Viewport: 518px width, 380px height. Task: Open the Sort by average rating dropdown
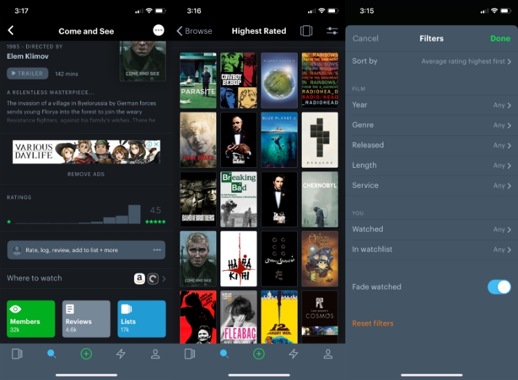pyautogui.click(x=466, y=61)
